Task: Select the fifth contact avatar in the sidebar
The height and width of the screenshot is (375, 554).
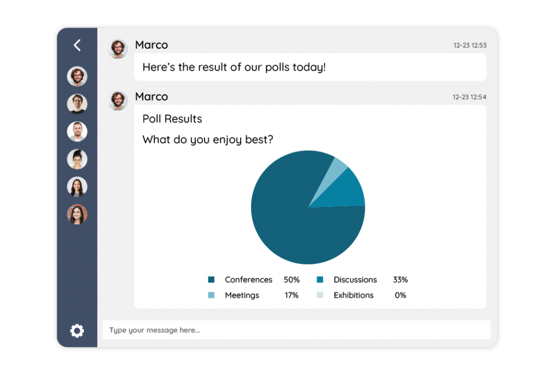Action: (x=77, y=186)
